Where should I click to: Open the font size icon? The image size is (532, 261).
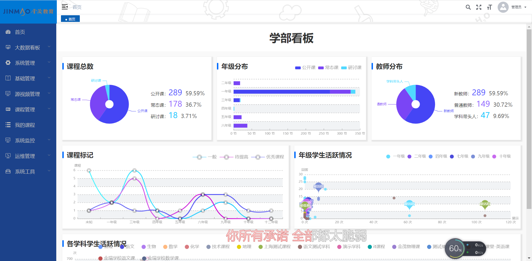pos(489,7)
